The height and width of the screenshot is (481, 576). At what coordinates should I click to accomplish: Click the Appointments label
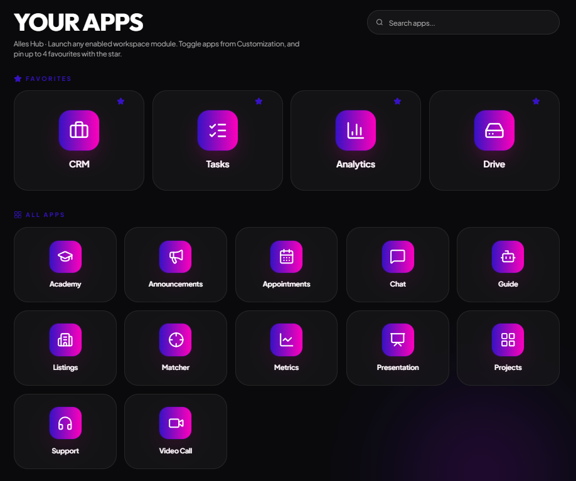tap(287, 285)
